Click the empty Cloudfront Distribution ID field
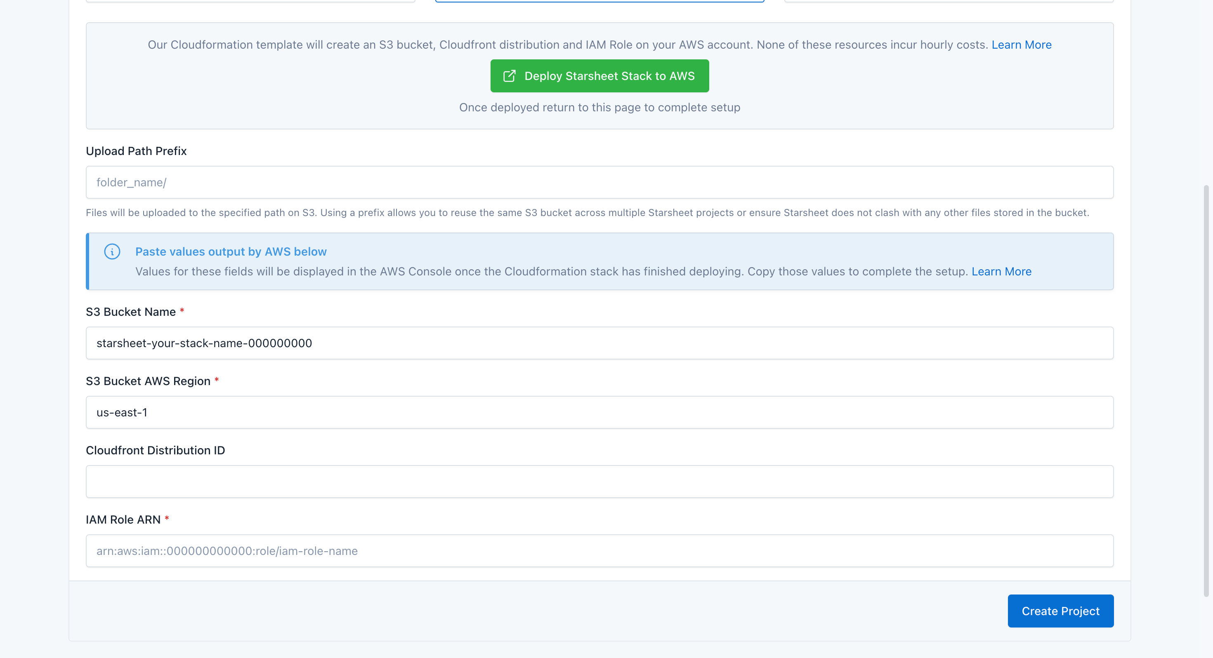1213x658 pixels. coord(599,482)
